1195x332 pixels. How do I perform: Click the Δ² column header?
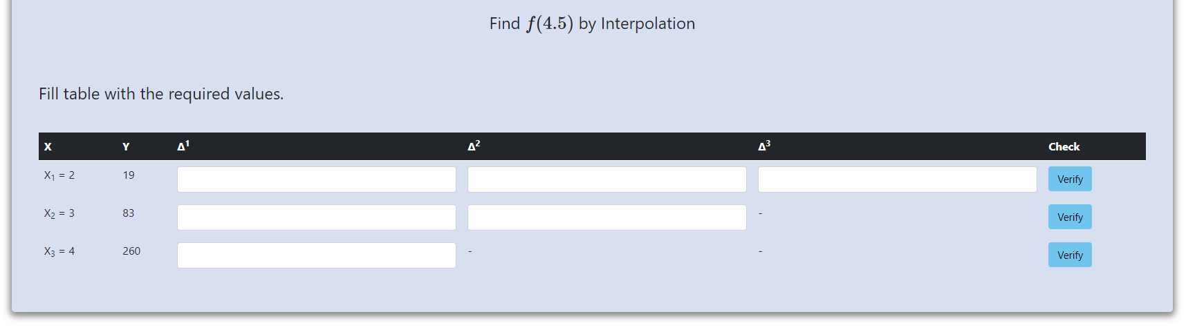[474, 146]
